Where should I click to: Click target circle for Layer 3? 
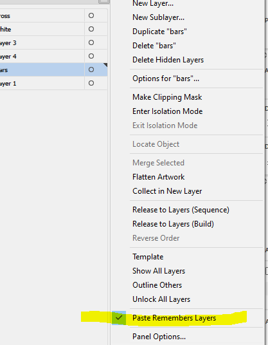[x=91, y=42]
